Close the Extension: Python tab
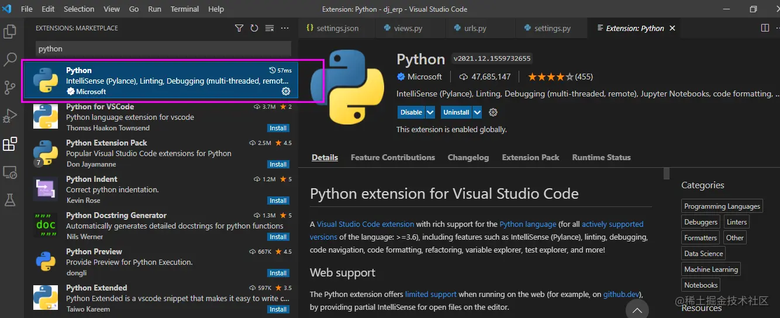The height and width of the screenshot is (318, 780). (672, 28)
